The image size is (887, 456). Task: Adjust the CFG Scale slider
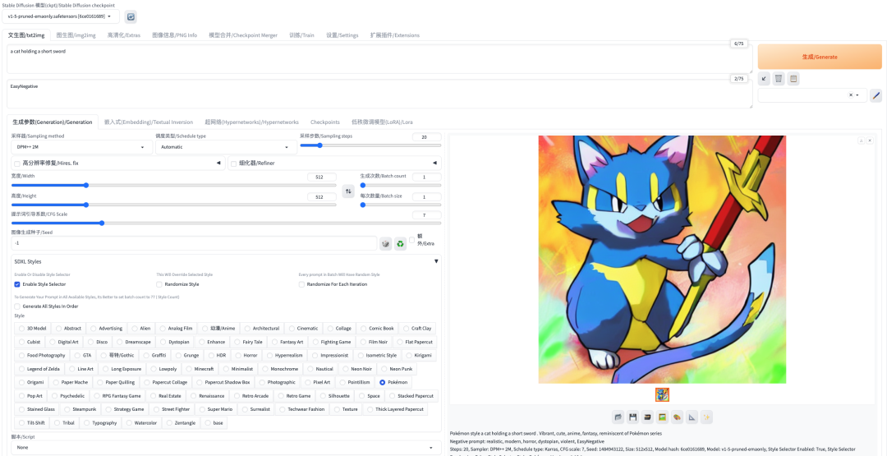[x=227, y=223]
